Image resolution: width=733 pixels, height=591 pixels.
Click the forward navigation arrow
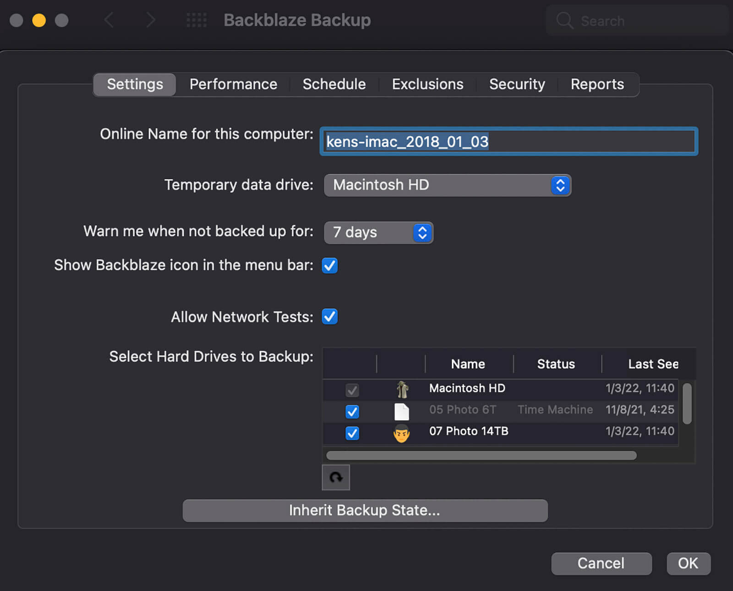click(x=150, y=20)
